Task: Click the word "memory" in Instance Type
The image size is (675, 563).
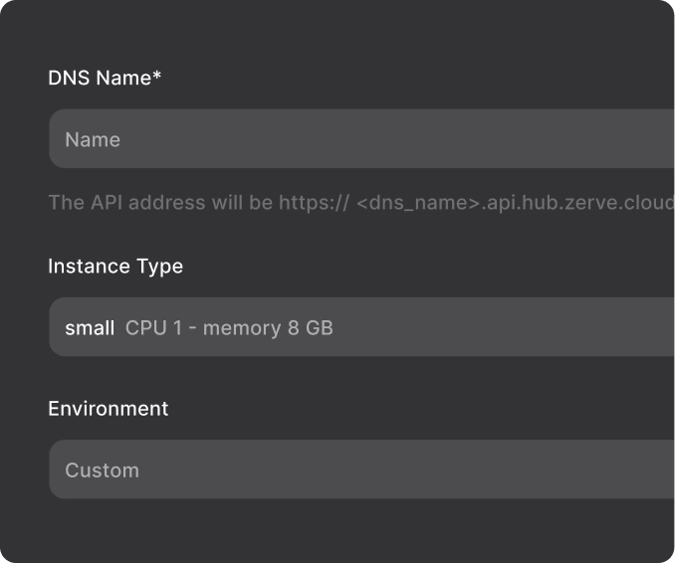Action: pyautogui.click(x=242, y=328)
